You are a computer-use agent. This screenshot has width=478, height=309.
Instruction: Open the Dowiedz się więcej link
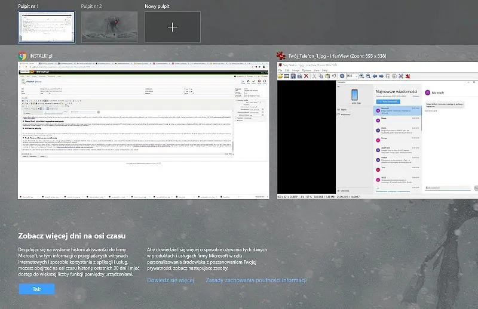(x=170, y=280)
